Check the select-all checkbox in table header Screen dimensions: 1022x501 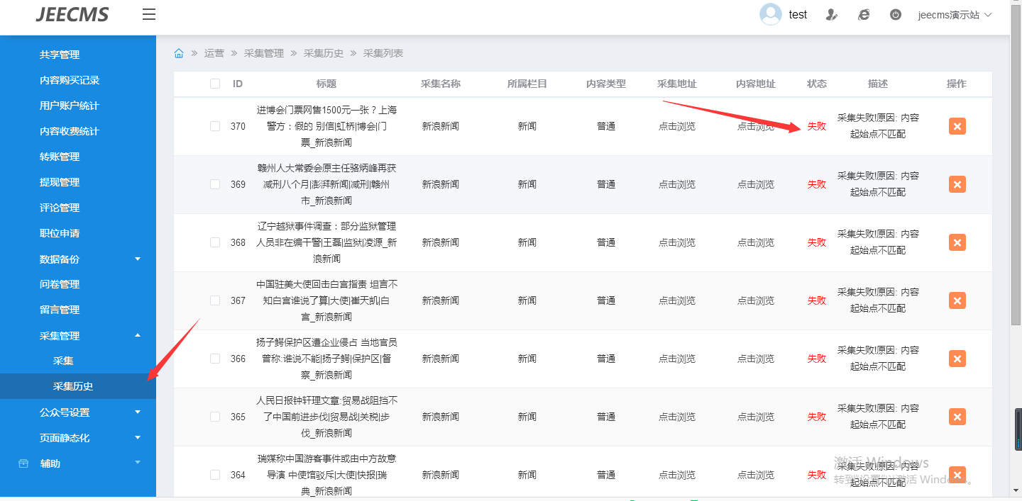coord(215,84)
